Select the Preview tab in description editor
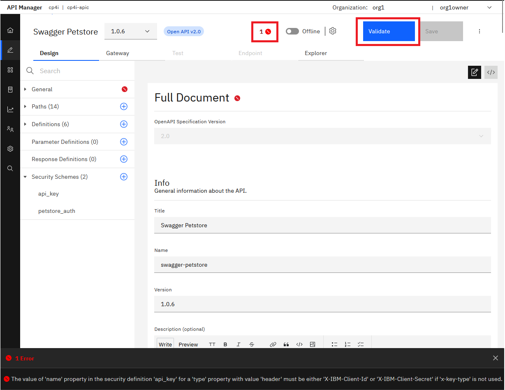This screenshot has width=505, height=390. (188, 344)
